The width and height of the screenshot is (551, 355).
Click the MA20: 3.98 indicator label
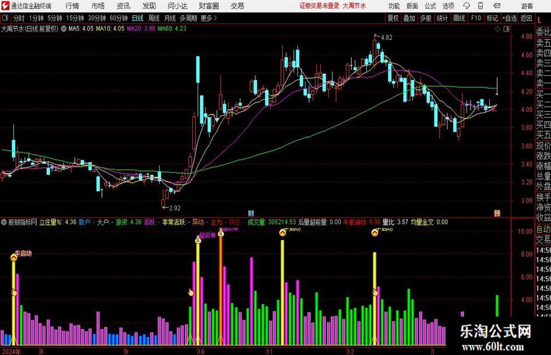141,29
